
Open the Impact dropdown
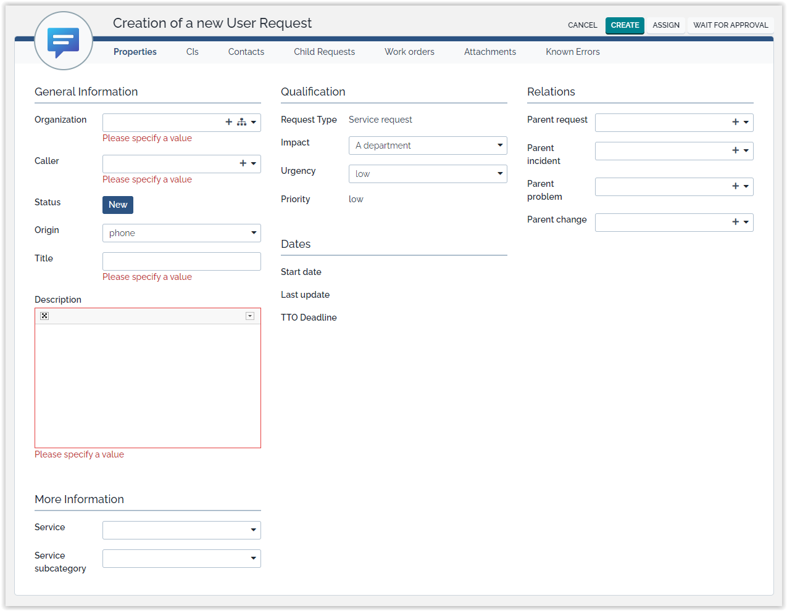pos(427,146)
